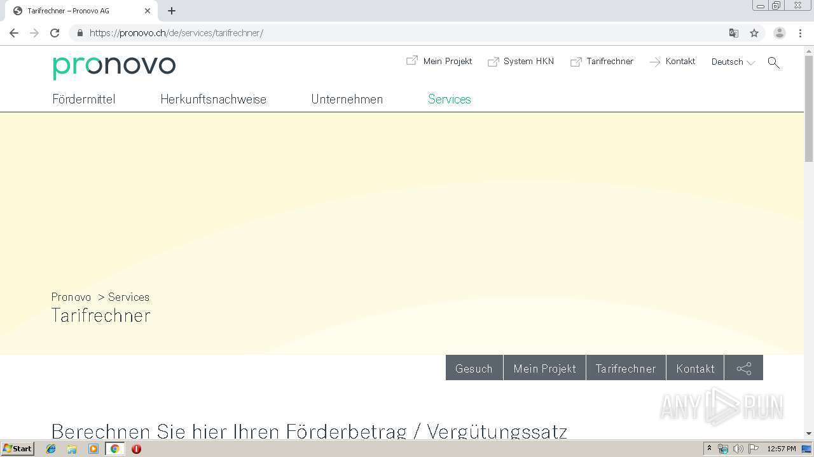Open Chrome three-dot menu
Image resolution: width=814 pixels, height=457 pixels.
pyautogui.click(x=800, y=33)
